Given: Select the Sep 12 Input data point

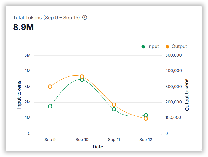Looking at the screenshot, I should pyautogui.click(x=146, y=115).
